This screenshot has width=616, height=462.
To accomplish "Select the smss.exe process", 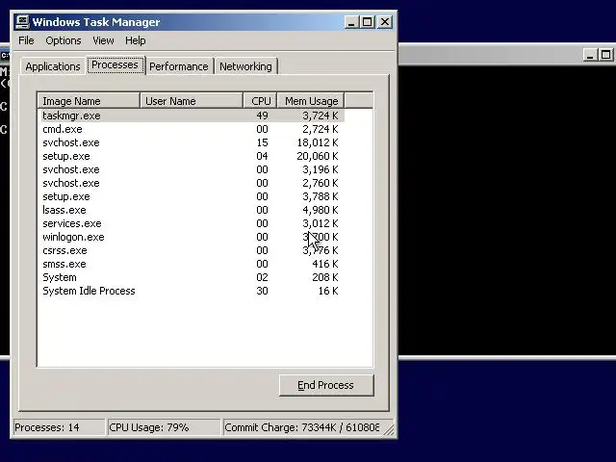I will click(x=192, y=264).
